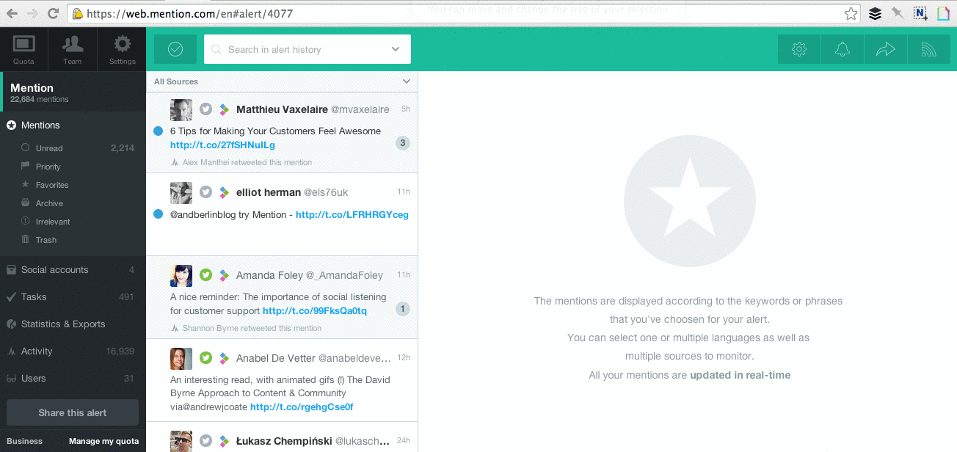This screenshot has width=957, height=452.
Task: Click the Share this alert button
Action: [x=72, y=412]
